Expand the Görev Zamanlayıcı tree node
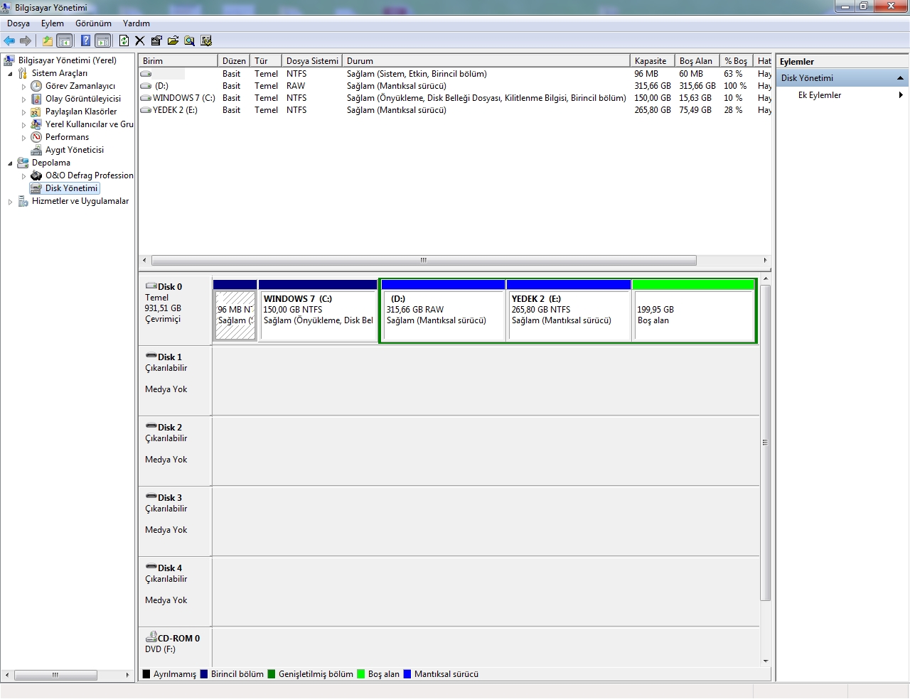This screenshot has height=699, width=910. [x=23, y=87]
